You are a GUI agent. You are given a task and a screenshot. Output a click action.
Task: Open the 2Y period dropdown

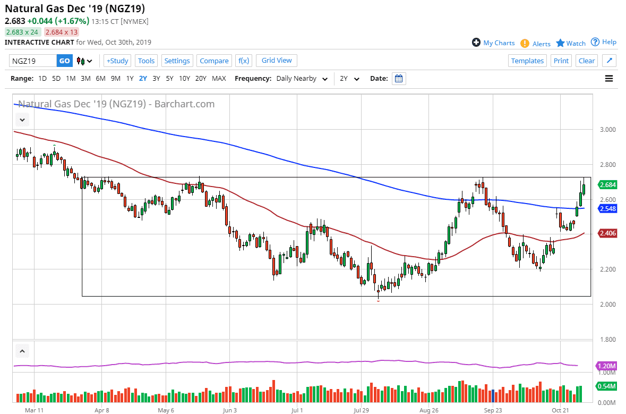pos(349,79)
